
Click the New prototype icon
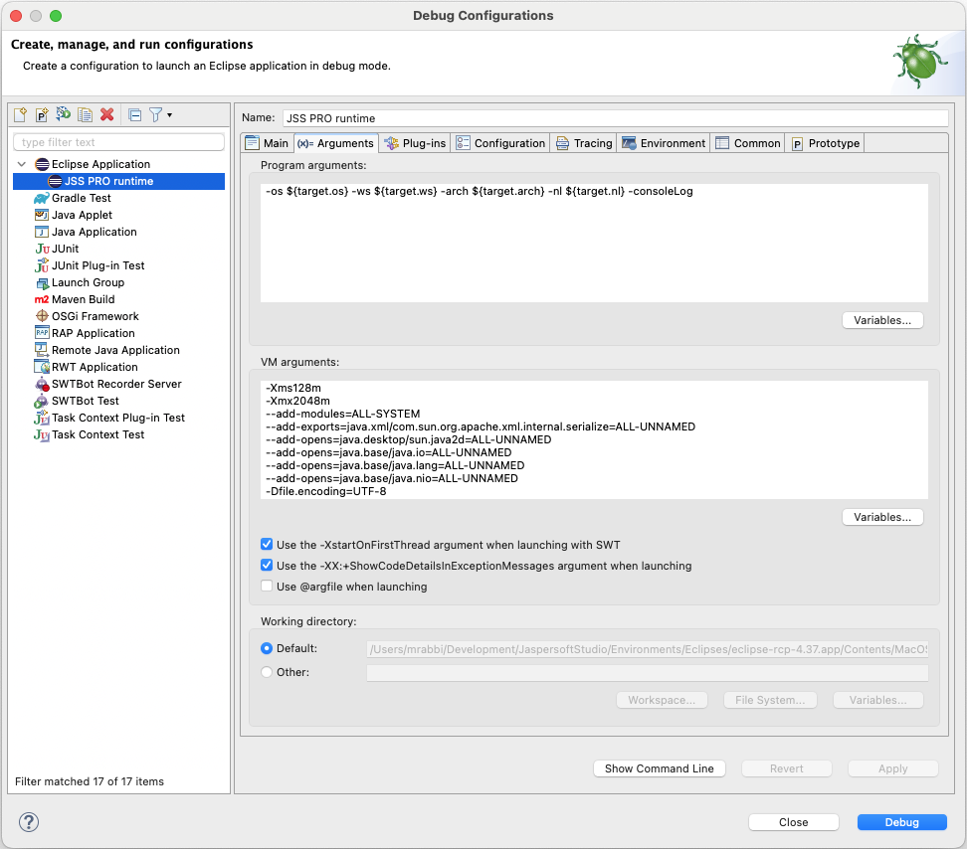[42, 114]
